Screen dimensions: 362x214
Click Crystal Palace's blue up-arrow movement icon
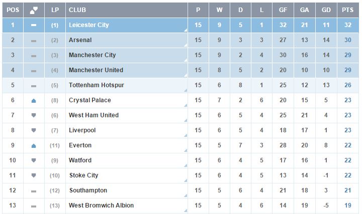[34, 101]
